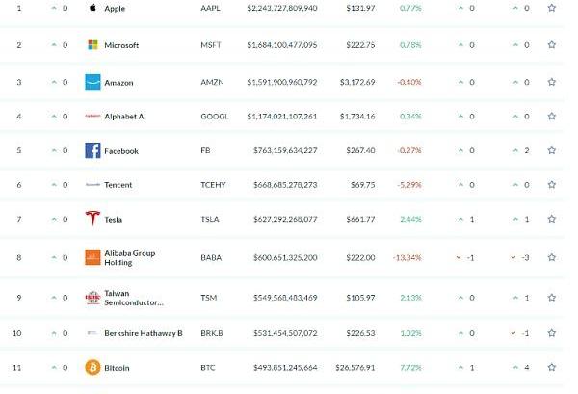The width and height of the screenshot is (578, 394).
Task: Toggle favorite star for Tesla row
Action: coord(552,219)
